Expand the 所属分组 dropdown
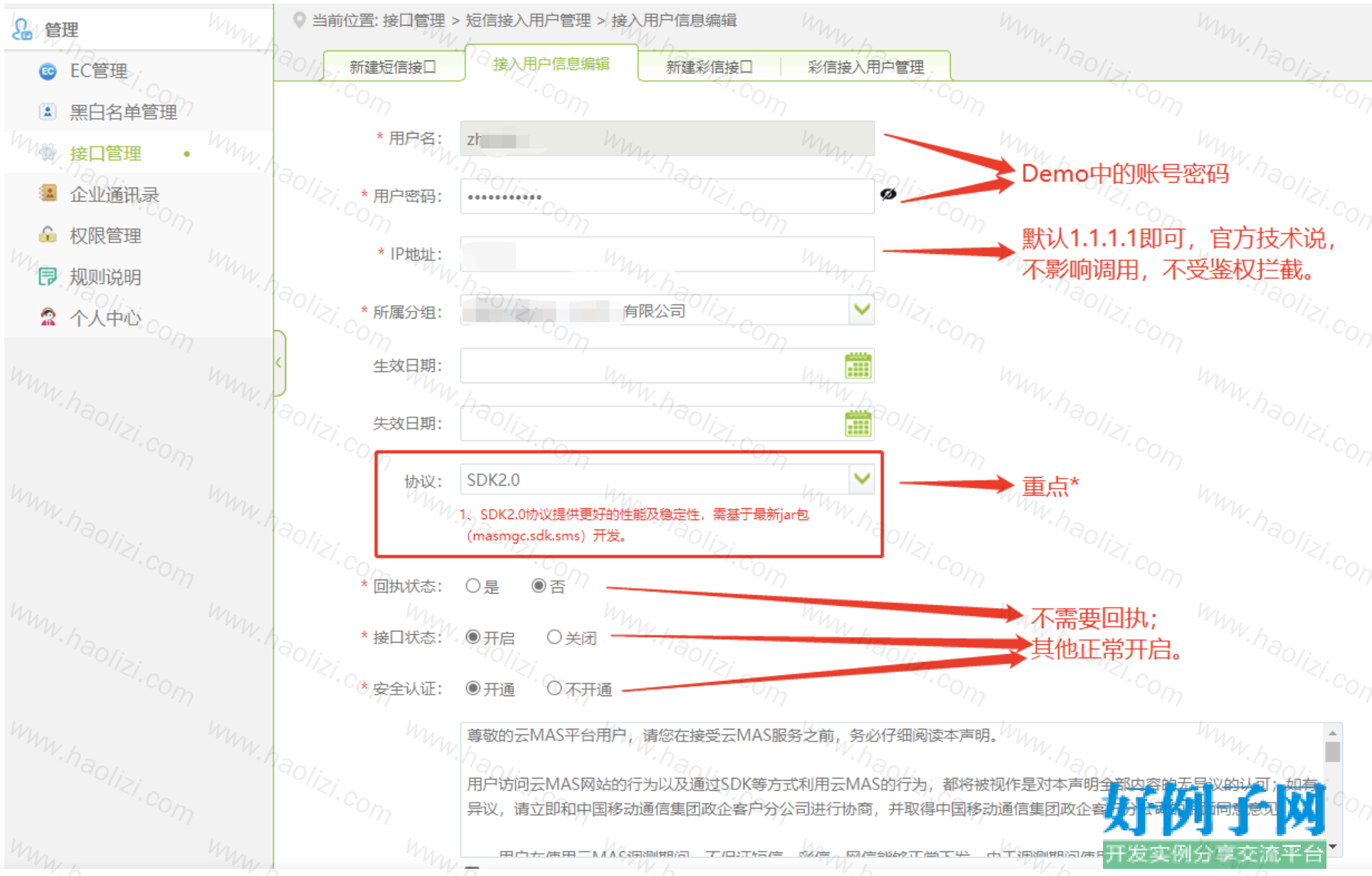The width and height of the screenshot is (1372, 876). pyautogui.click(x=862, y=310)
